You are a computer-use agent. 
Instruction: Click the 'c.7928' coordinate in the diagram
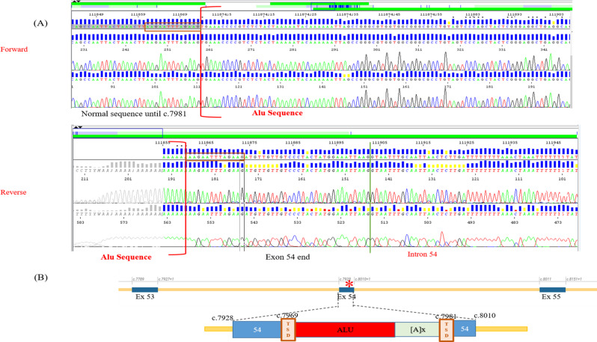tap(223, 317)
